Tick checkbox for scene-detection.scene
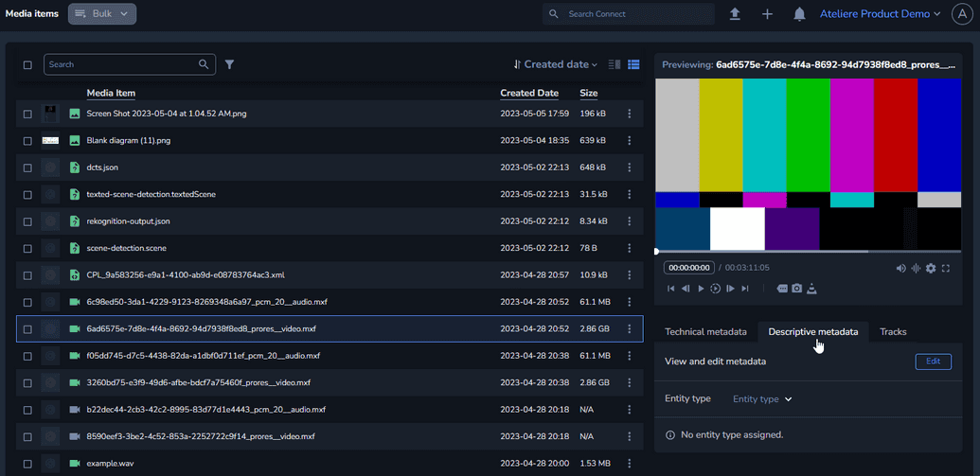Viewport: 980px width, 476px height. point(27,248)
